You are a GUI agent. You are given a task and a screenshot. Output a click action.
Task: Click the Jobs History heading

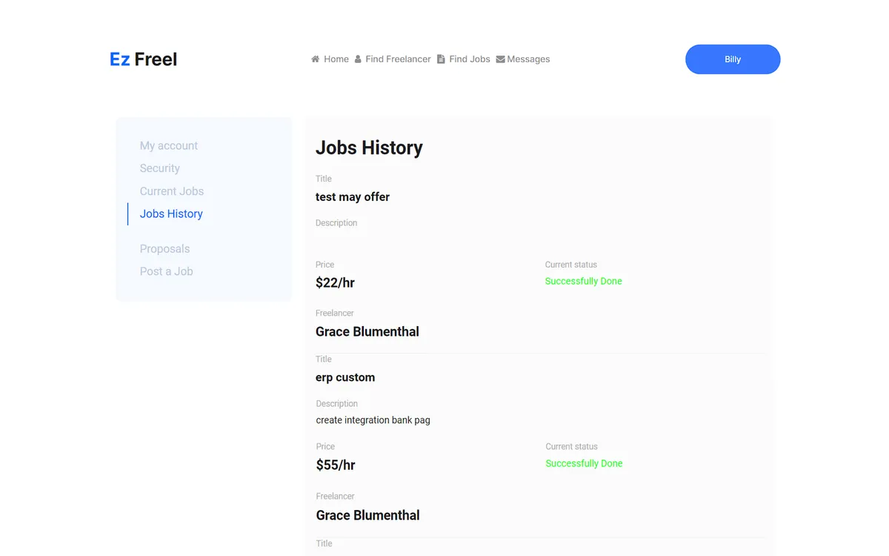pyautogui.click(x=369, y=148)
